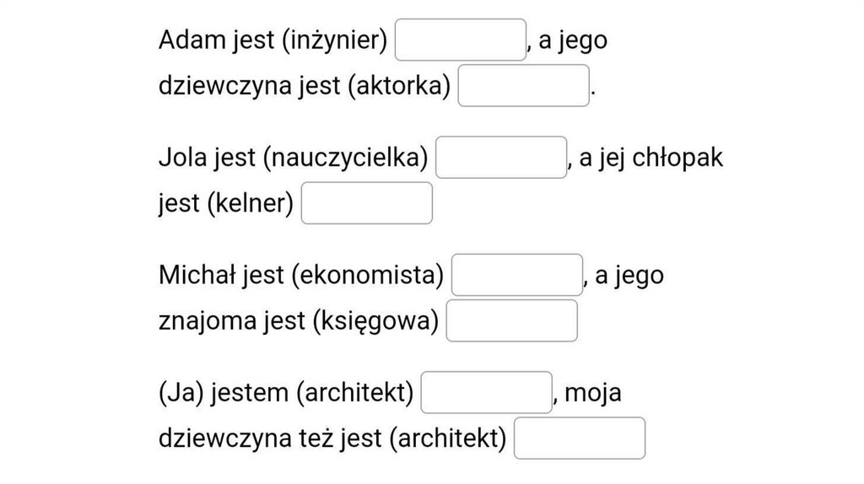Viewport: 864px width, 484px height.
Task: Select the input box after (nauczycielka)
Action: [x=501, y=157]
